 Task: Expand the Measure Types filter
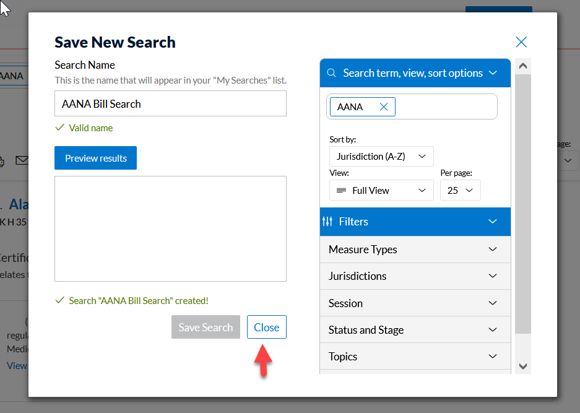click(x=415, y=250)
